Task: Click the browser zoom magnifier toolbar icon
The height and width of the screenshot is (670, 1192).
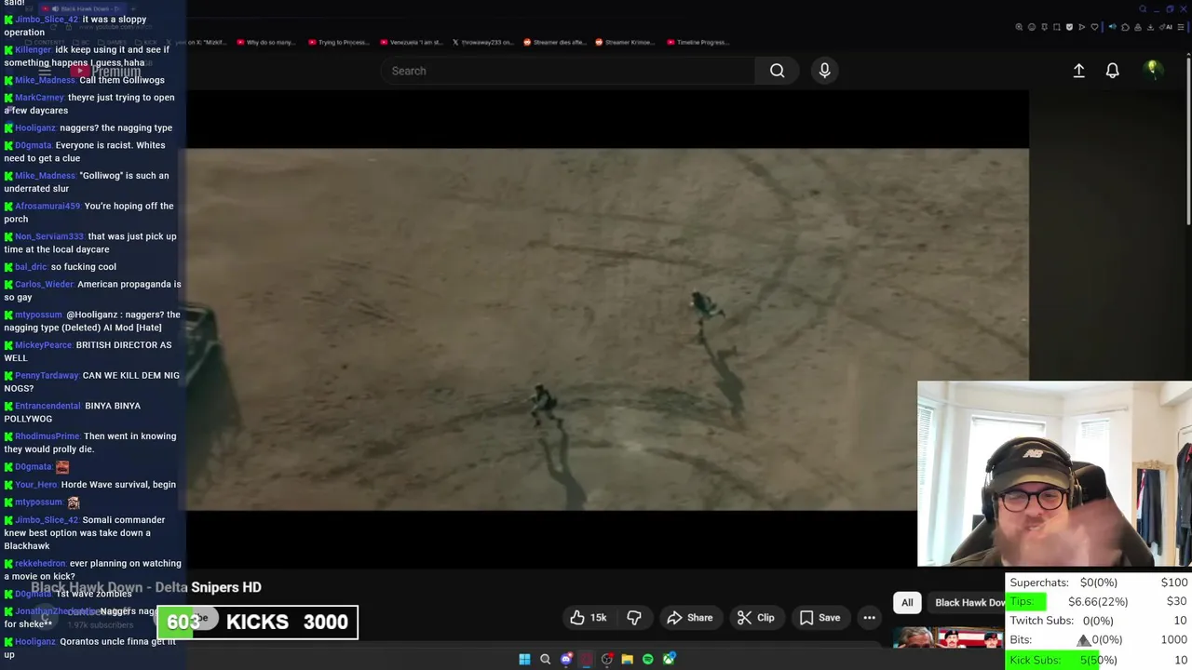Action: coord(1019,27)
